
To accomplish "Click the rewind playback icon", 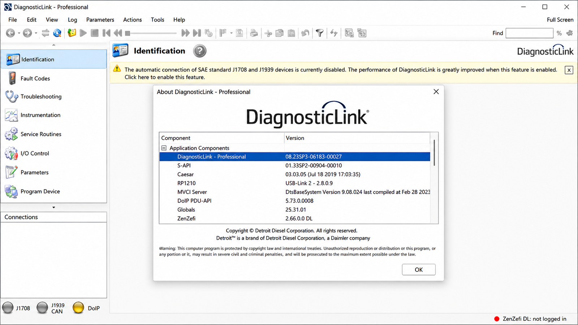I will pyautogui.click(x=118, y=33).
